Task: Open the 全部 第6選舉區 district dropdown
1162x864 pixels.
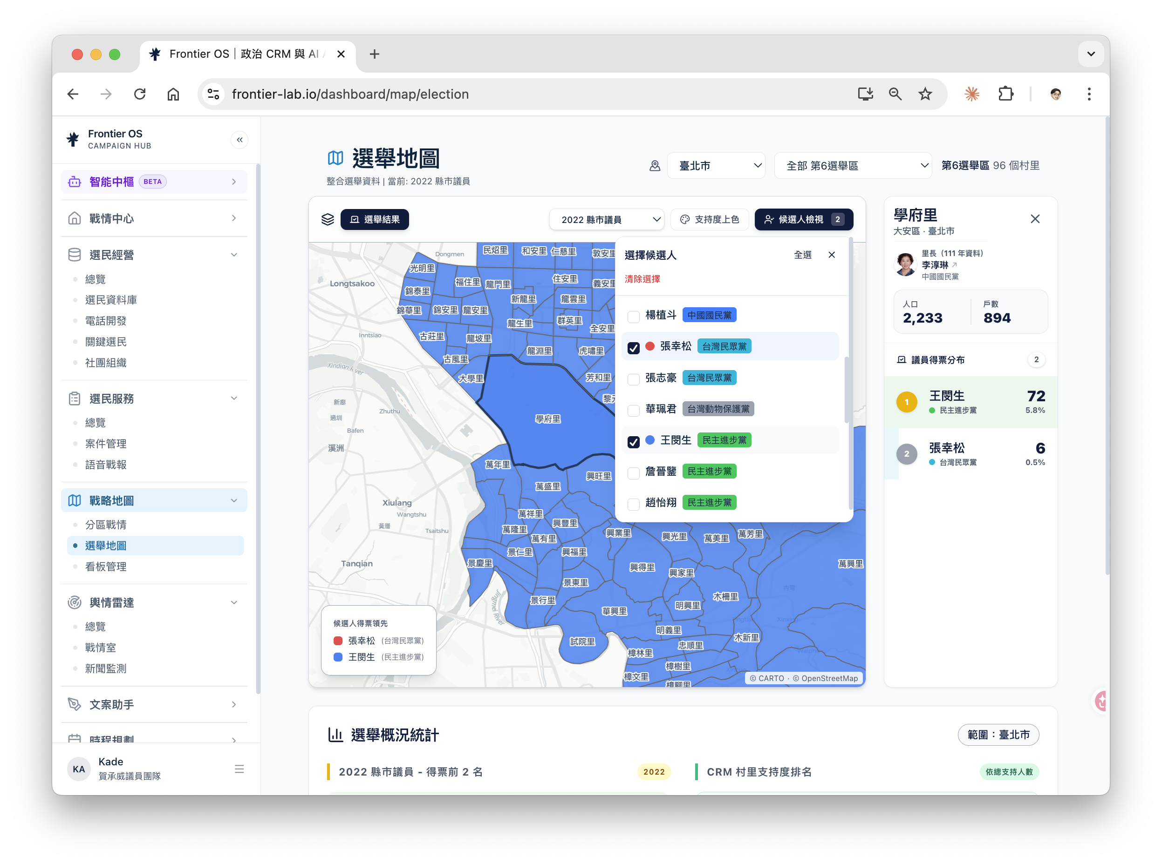Action: 853,166
